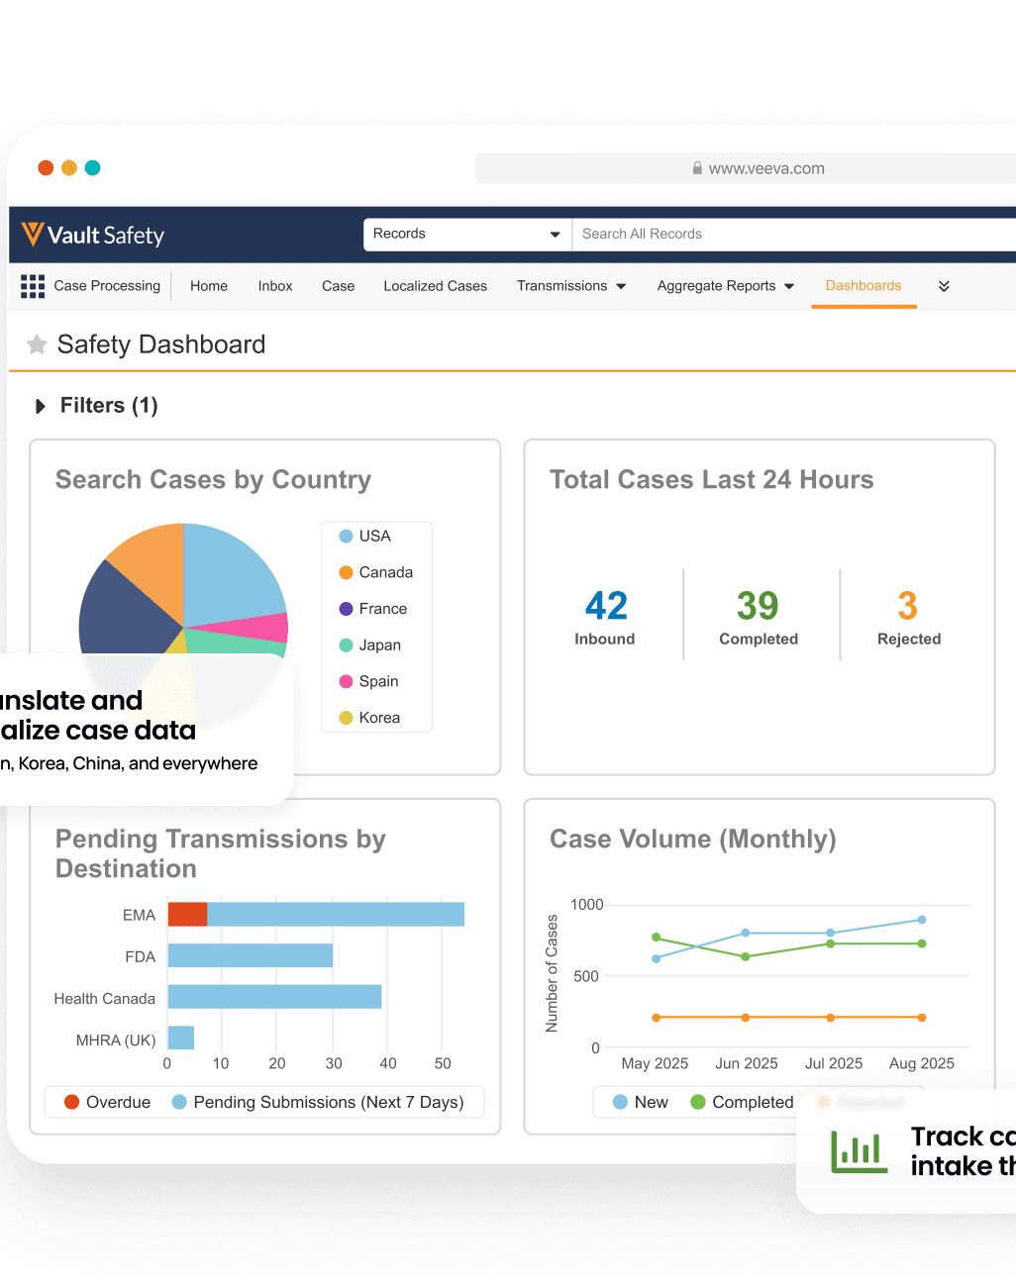Toggle the USA legend entry
This screenshot has height=1287, width=1016.
[x=365, y=536]
